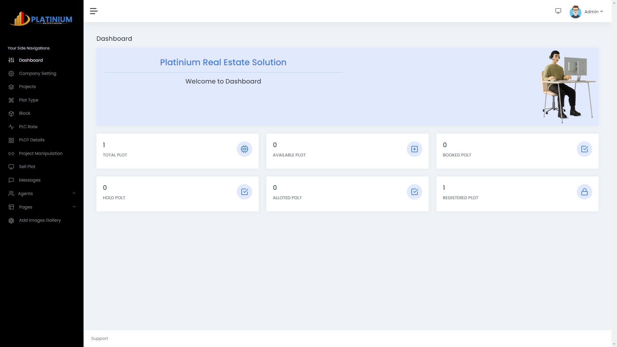Click the Registered Plot lock icon

pos(584,192)
